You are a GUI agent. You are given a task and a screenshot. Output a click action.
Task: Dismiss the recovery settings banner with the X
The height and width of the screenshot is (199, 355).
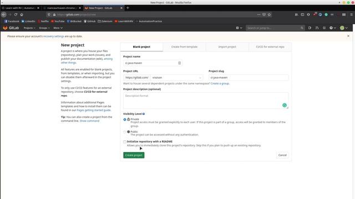348,36
